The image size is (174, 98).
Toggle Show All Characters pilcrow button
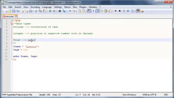pos(93,11)
